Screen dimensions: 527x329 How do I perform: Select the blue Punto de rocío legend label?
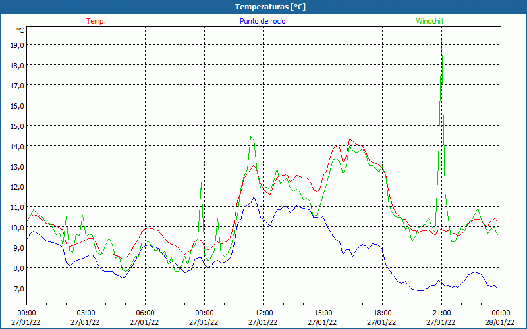[x=262, y=21]
